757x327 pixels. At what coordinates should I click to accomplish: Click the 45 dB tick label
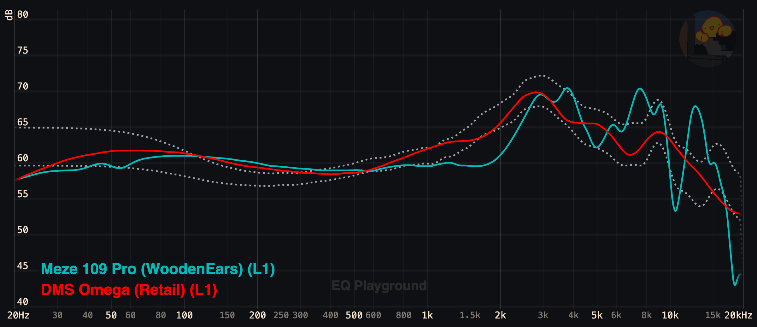23,266
